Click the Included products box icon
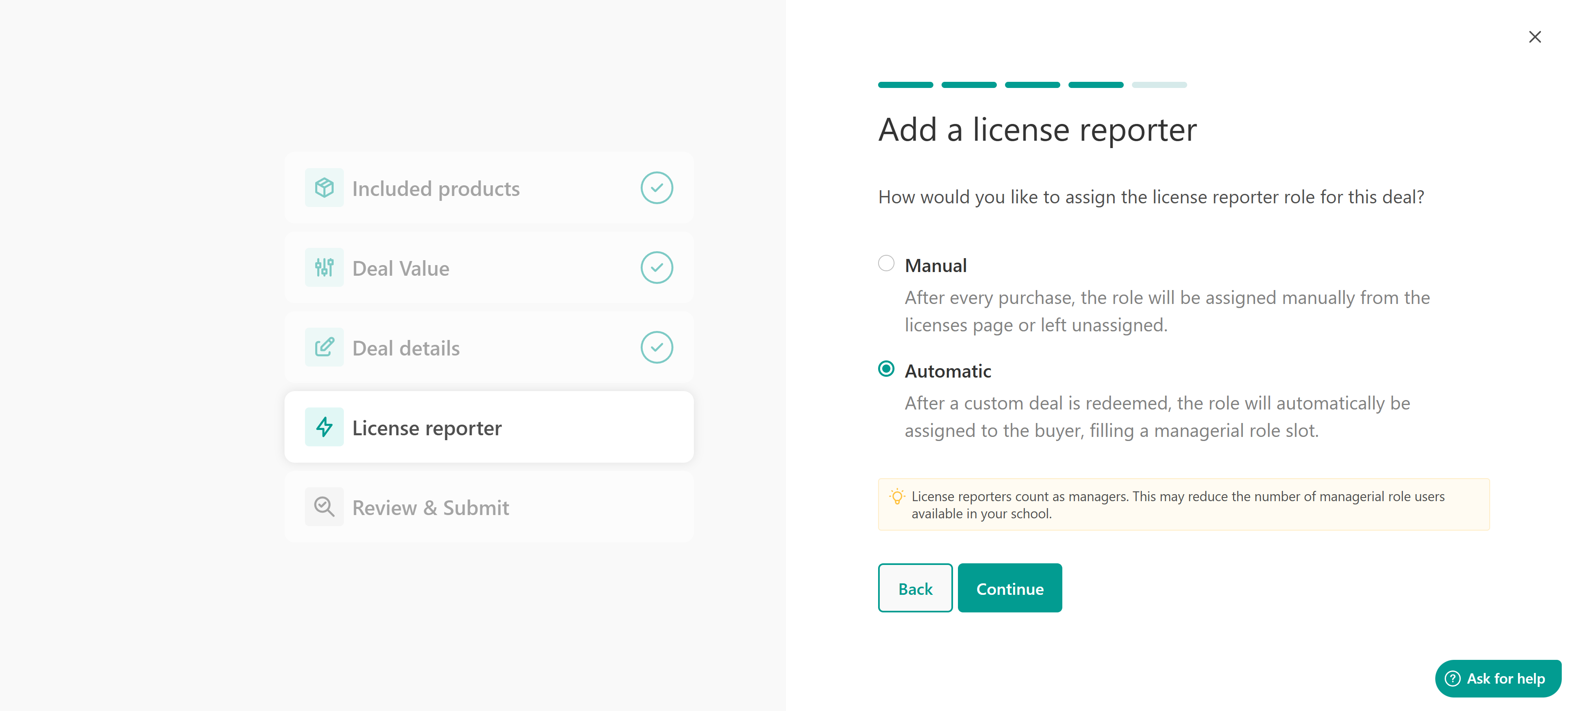The height and width of the screenshot is (711, 1572). coord(324,188)
